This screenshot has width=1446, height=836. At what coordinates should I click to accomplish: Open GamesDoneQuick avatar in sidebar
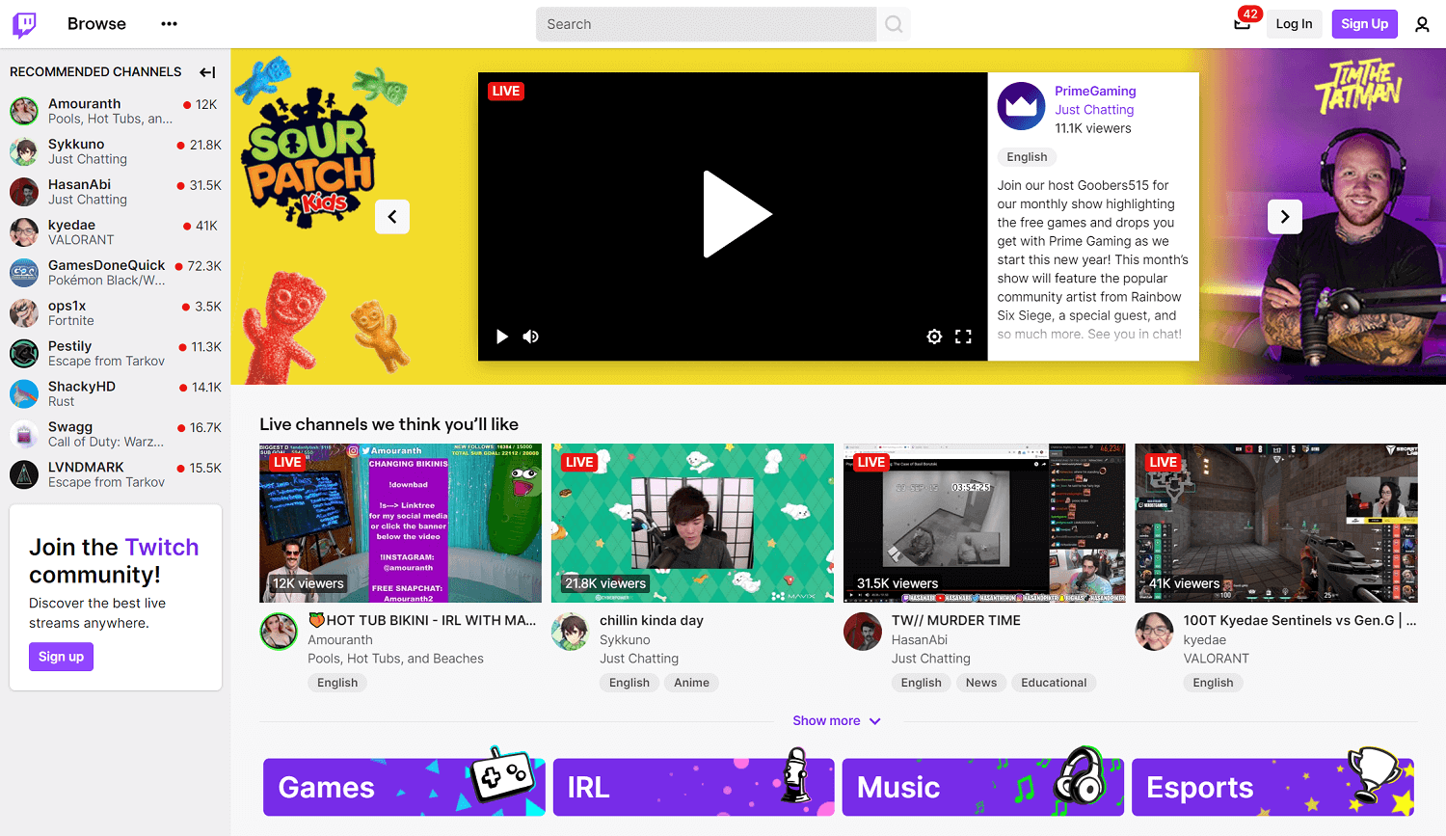click(24, 273)
